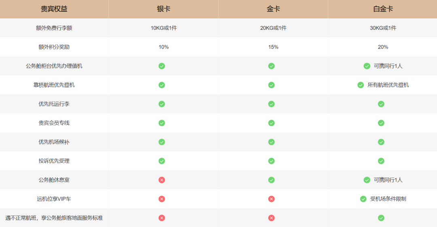Select the 金卡 column header
This screenshot has height=227, width=437.
273,9
